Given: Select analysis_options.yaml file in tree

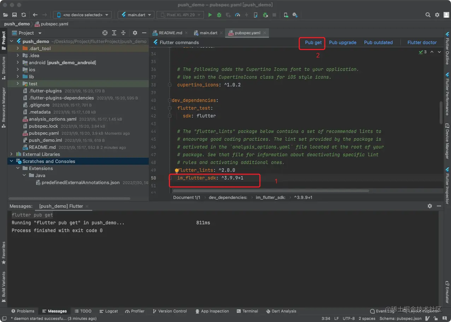Looking at the screenshot, I should coord(52,119).
